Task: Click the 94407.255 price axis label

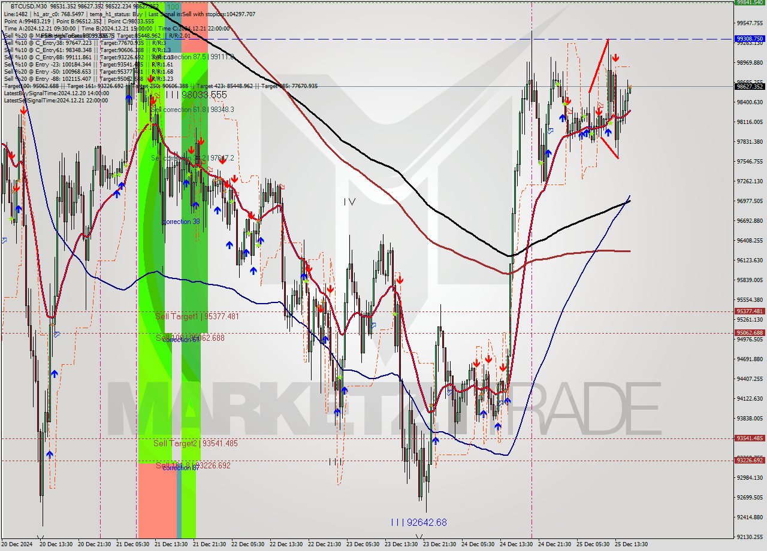Action: 750,379
